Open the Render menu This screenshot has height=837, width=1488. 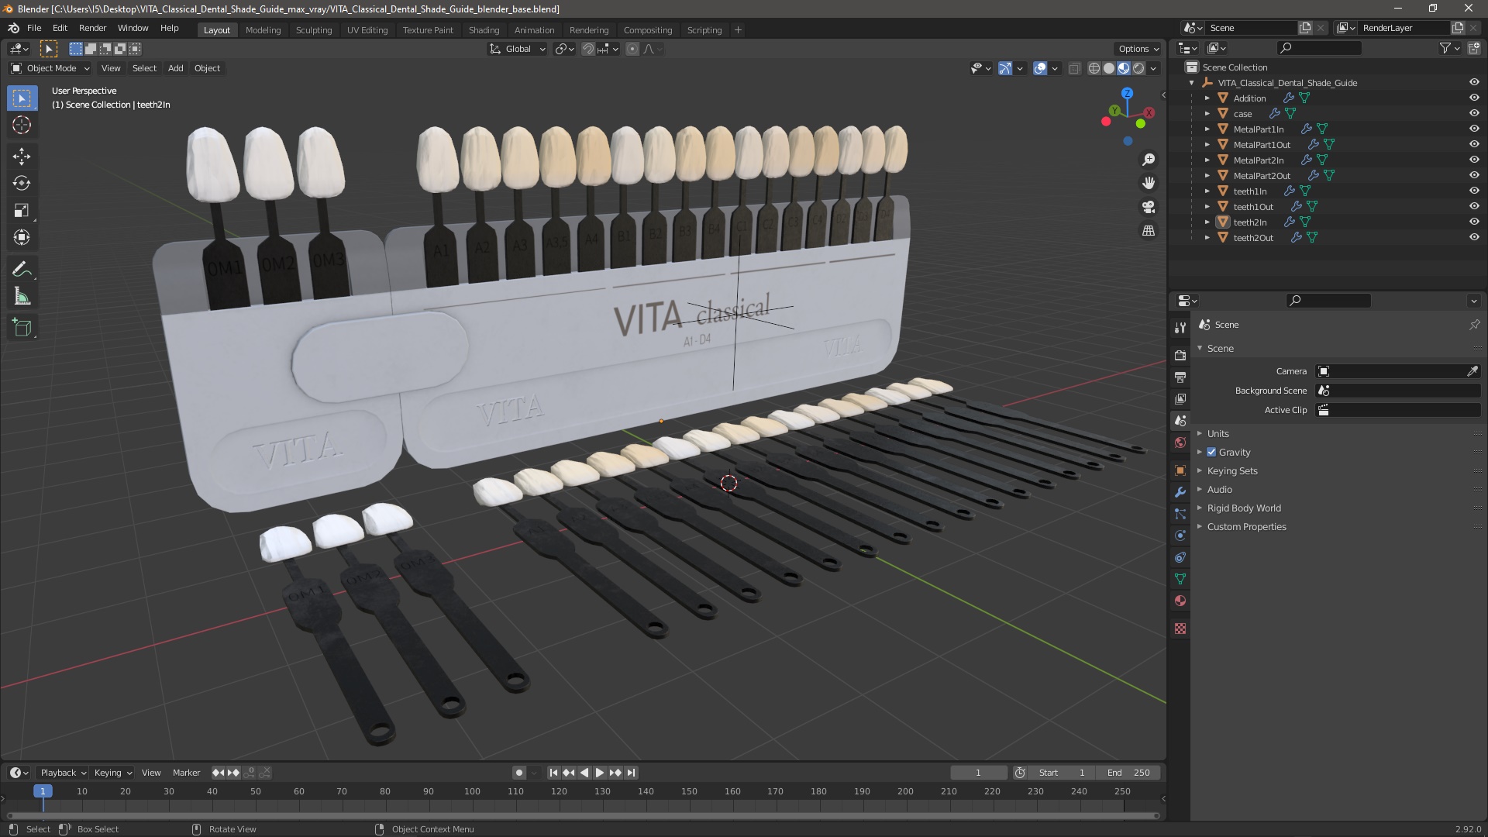[x=92, y=28]
